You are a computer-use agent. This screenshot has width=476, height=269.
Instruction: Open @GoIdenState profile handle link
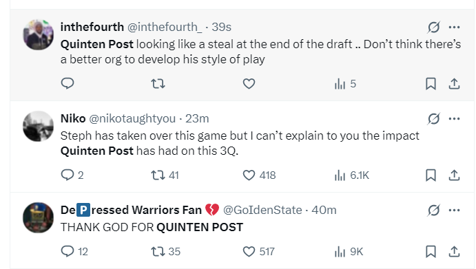point(262,210)
